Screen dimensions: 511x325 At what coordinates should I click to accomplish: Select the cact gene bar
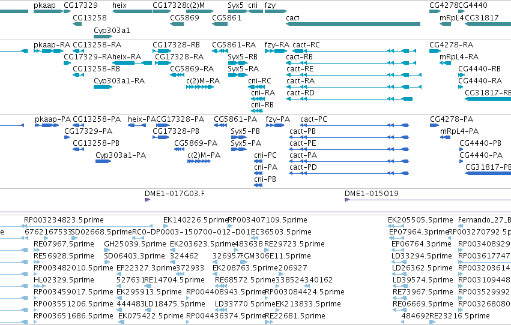pos(353,24)
